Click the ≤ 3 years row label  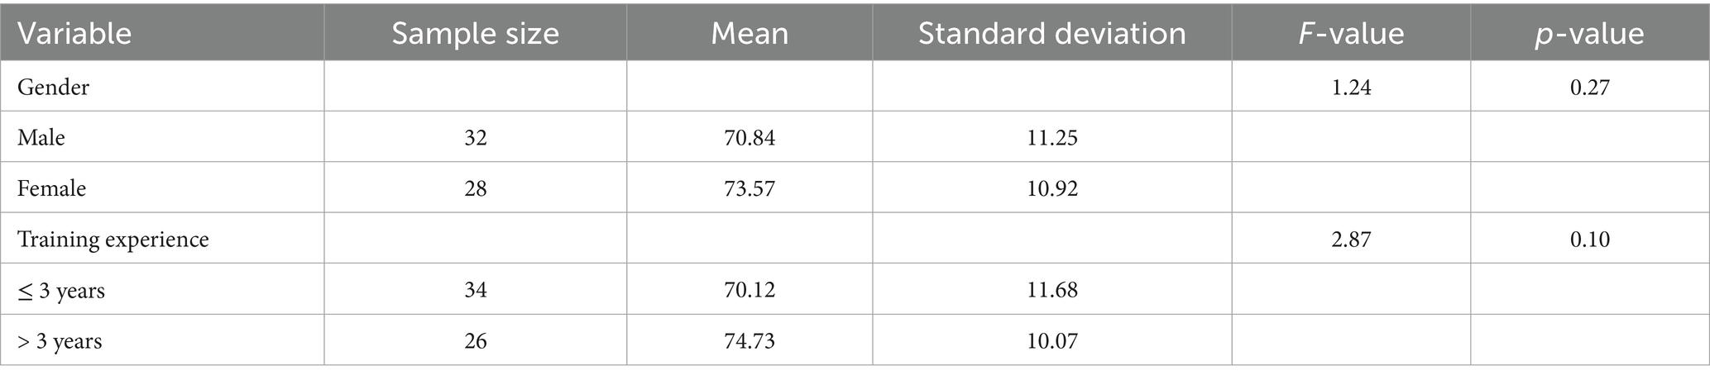pyautogui.click(x=61, y=291)
